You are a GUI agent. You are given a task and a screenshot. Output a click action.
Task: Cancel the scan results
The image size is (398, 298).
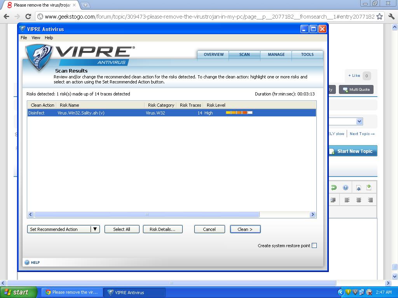pyautogui.click(x=209, y=229)
